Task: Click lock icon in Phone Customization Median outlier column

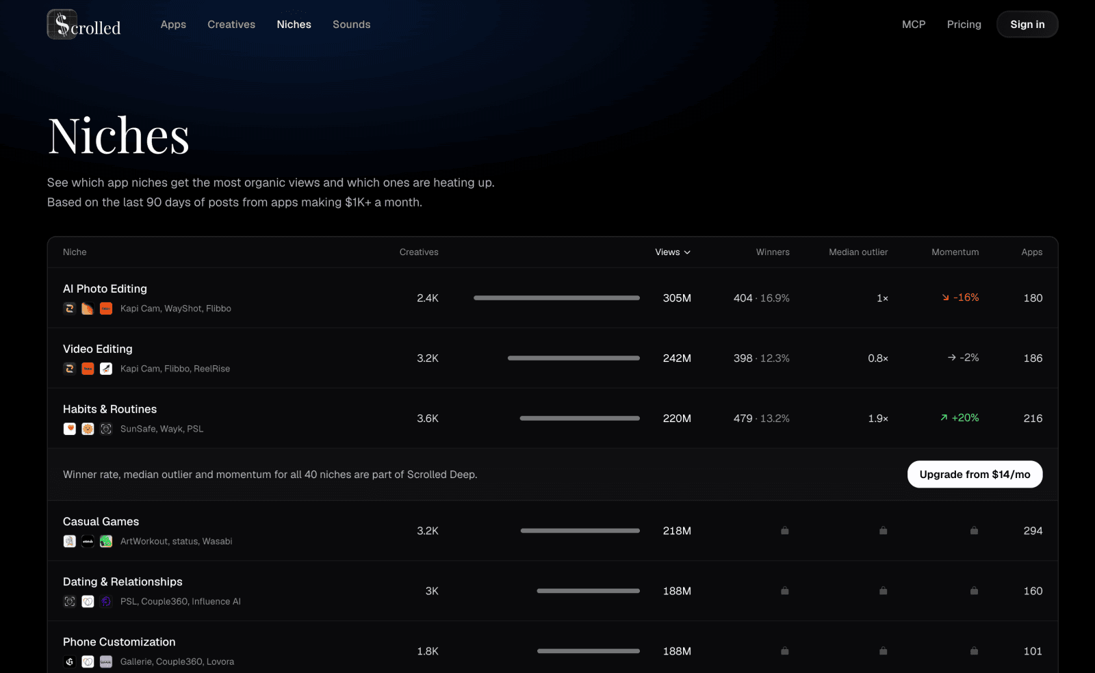Action: click(884, 651)
